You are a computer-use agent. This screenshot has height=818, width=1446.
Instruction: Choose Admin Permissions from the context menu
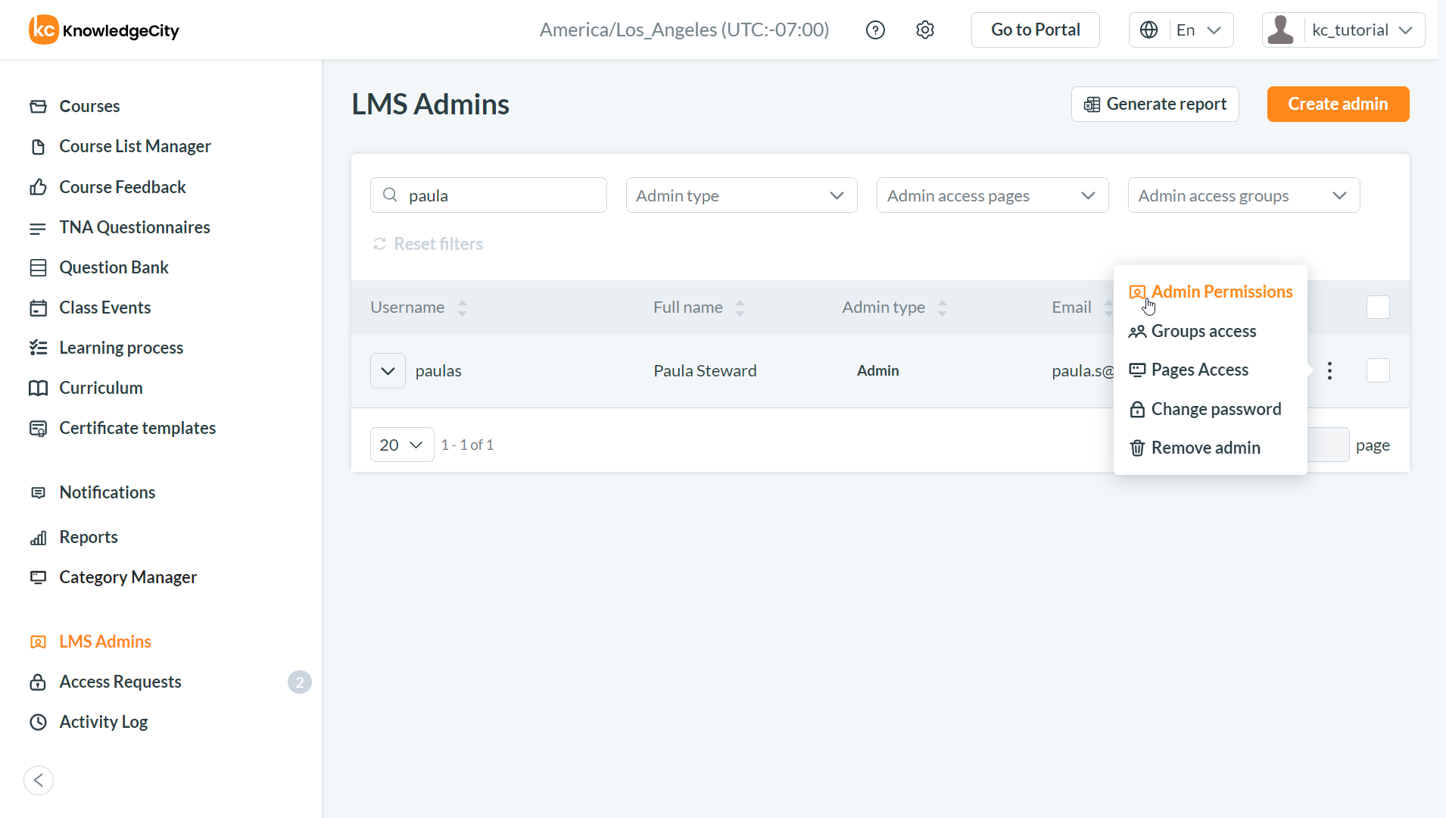pyautogui.click(x=1220, y=292)
